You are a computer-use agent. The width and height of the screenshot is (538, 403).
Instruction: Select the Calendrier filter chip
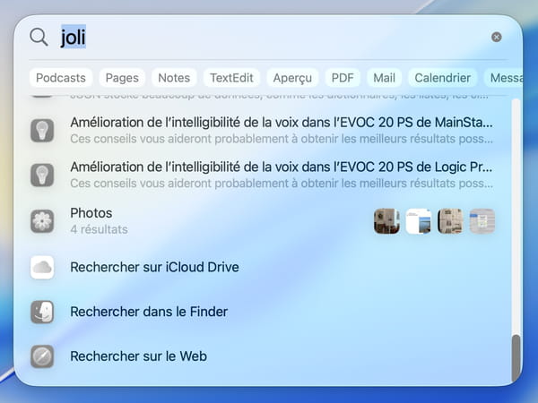click(x=443, y=78)
